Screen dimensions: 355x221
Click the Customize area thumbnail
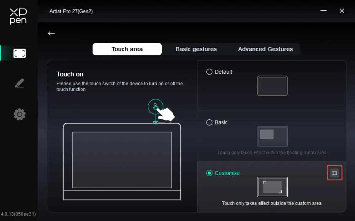pos(272,187)
